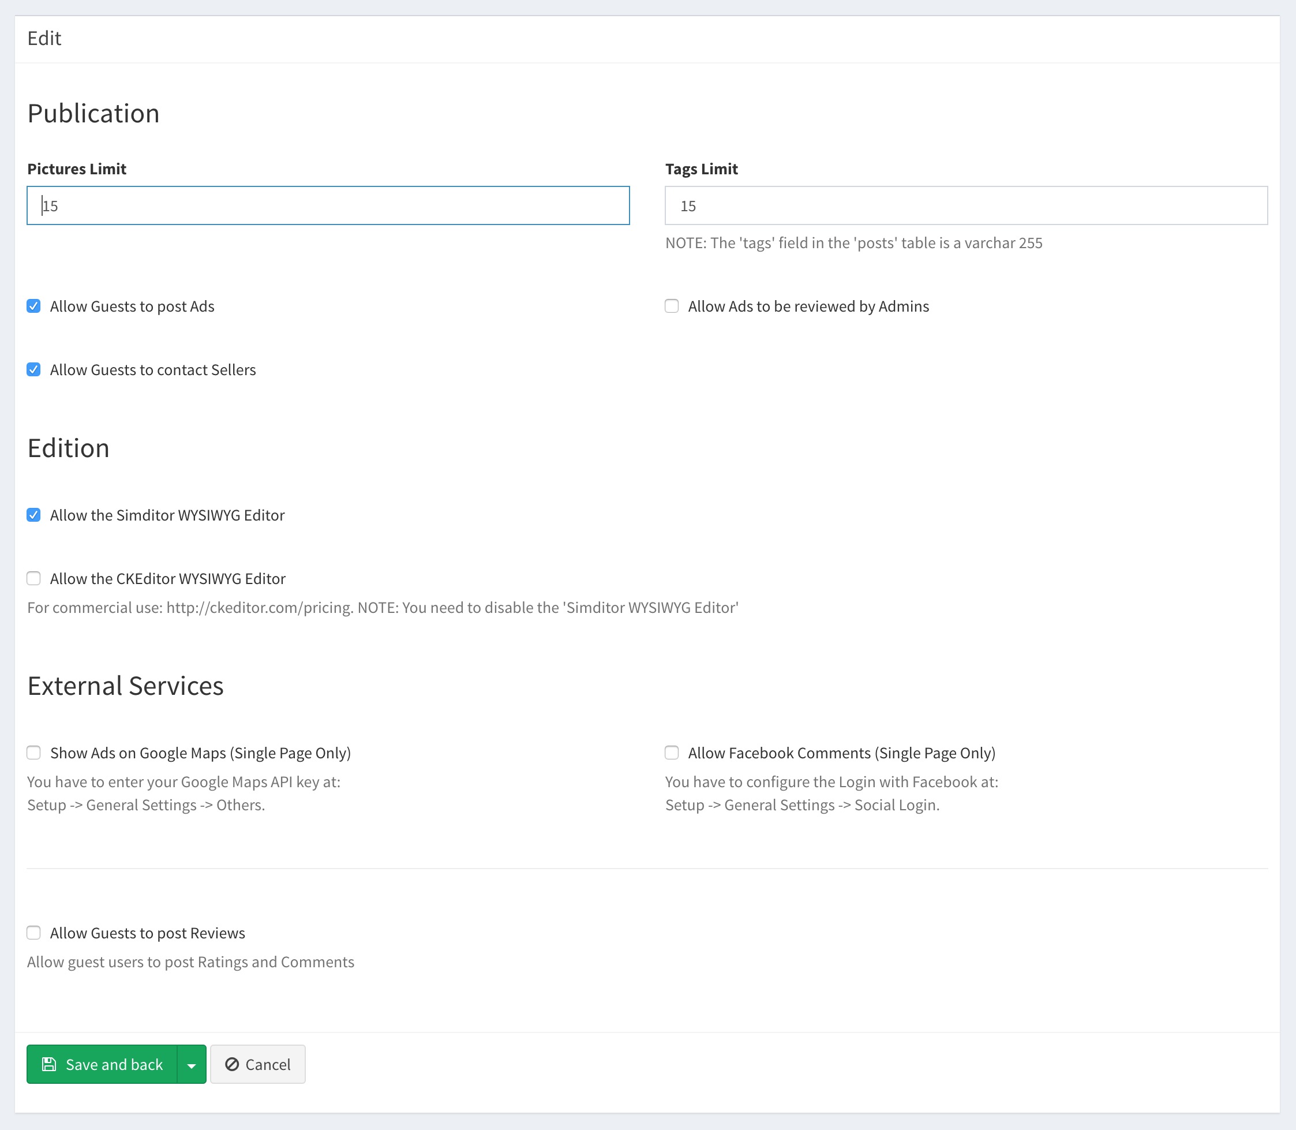The width and height of the screenshot is (1296, 1130).
Task: Click the floppy disk save icon
Action: (48, 1064)
